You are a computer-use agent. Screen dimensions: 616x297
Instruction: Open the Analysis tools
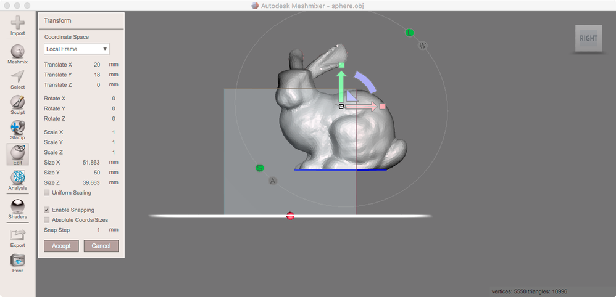pyautogui.click(x=18, y=181)
